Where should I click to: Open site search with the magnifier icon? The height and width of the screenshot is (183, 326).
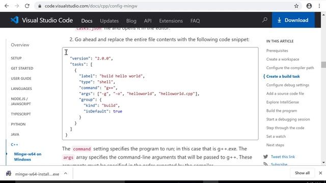(x=265, y=20)
